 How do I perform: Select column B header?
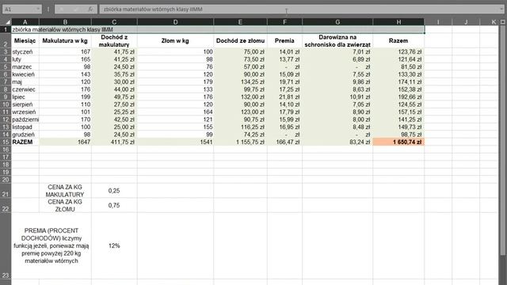tap(65, 22)
